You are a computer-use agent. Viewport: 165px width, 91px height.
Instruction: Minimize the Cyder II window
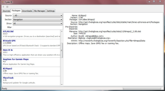pos(149,1)
